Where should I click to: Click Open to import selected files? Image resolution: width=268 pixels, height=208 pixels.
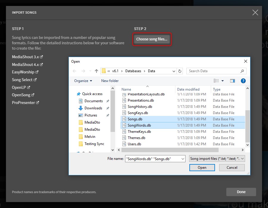pos(202,168)
